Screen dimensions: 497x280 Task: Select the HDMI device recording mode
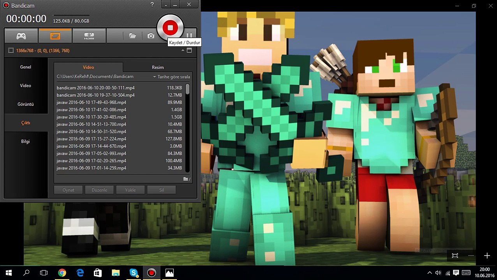tap(89, 36)
